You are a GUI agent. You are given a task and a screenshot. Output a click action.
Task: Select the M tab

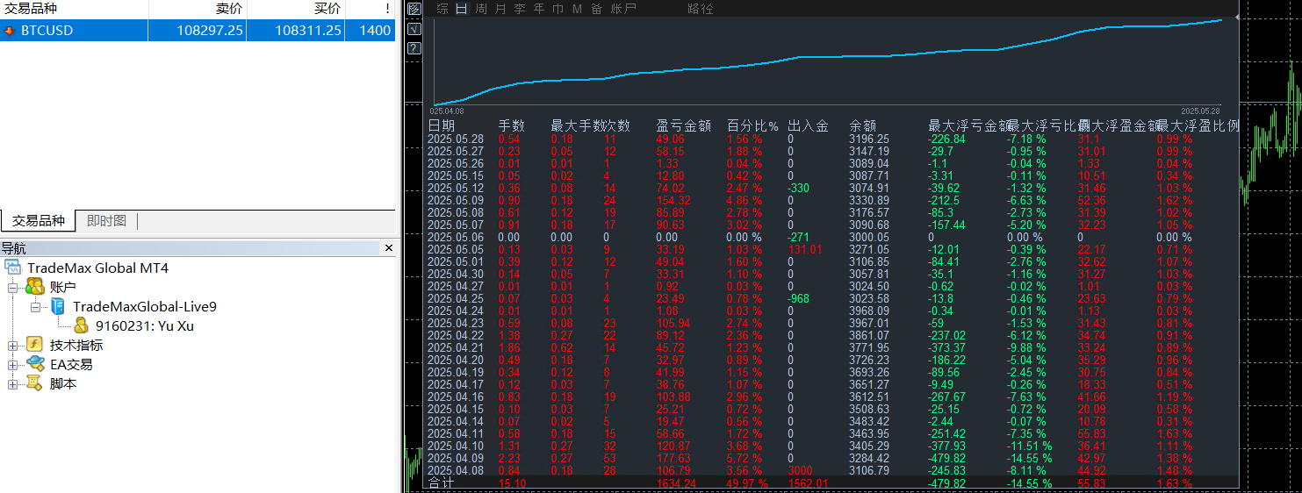[x=577, y=9]
